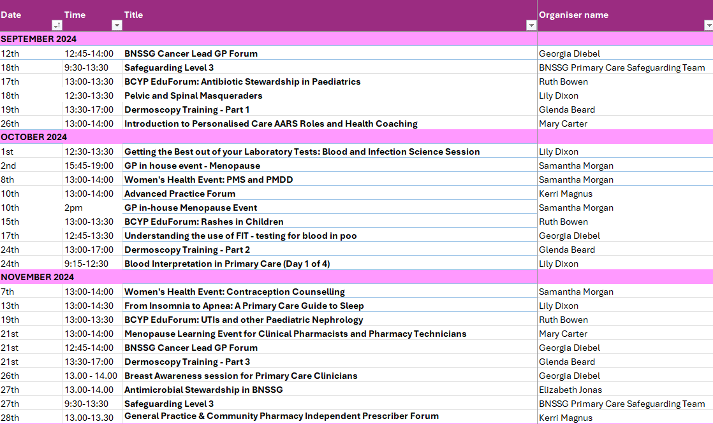Open the Time column filter dropdown
This screenshot has height=424, width=713.
tap(117, 25)
